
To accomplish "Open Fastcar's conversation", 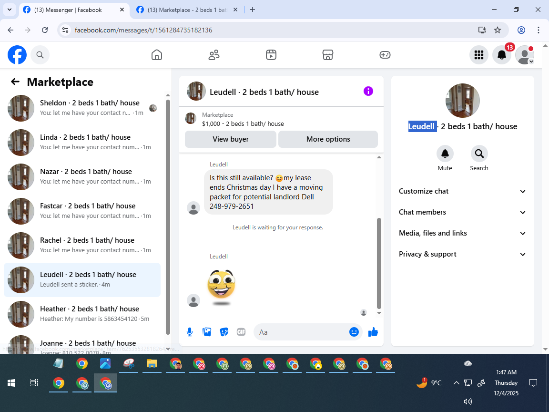I will click(82, 211).
